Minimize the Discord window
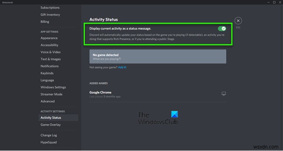 [x=268, y=2]
